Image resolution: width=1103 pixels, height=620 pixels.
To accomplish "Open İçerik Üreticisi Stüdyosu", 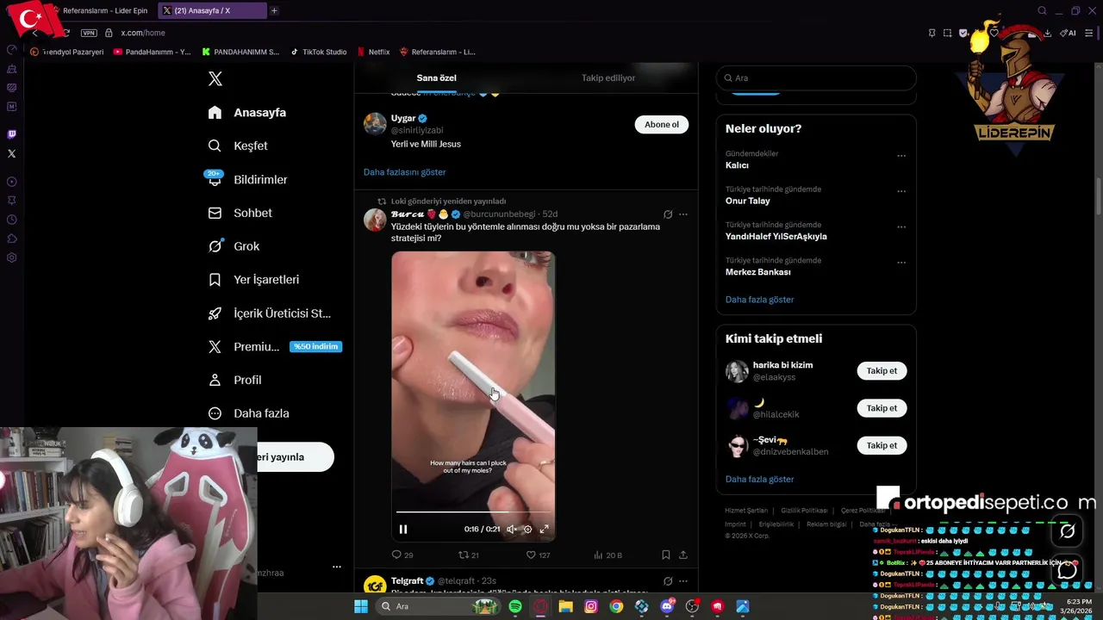I will [269, 313].
